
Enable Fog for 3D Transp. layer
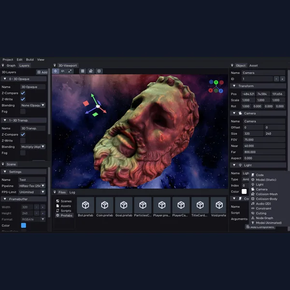click(23, 153)
